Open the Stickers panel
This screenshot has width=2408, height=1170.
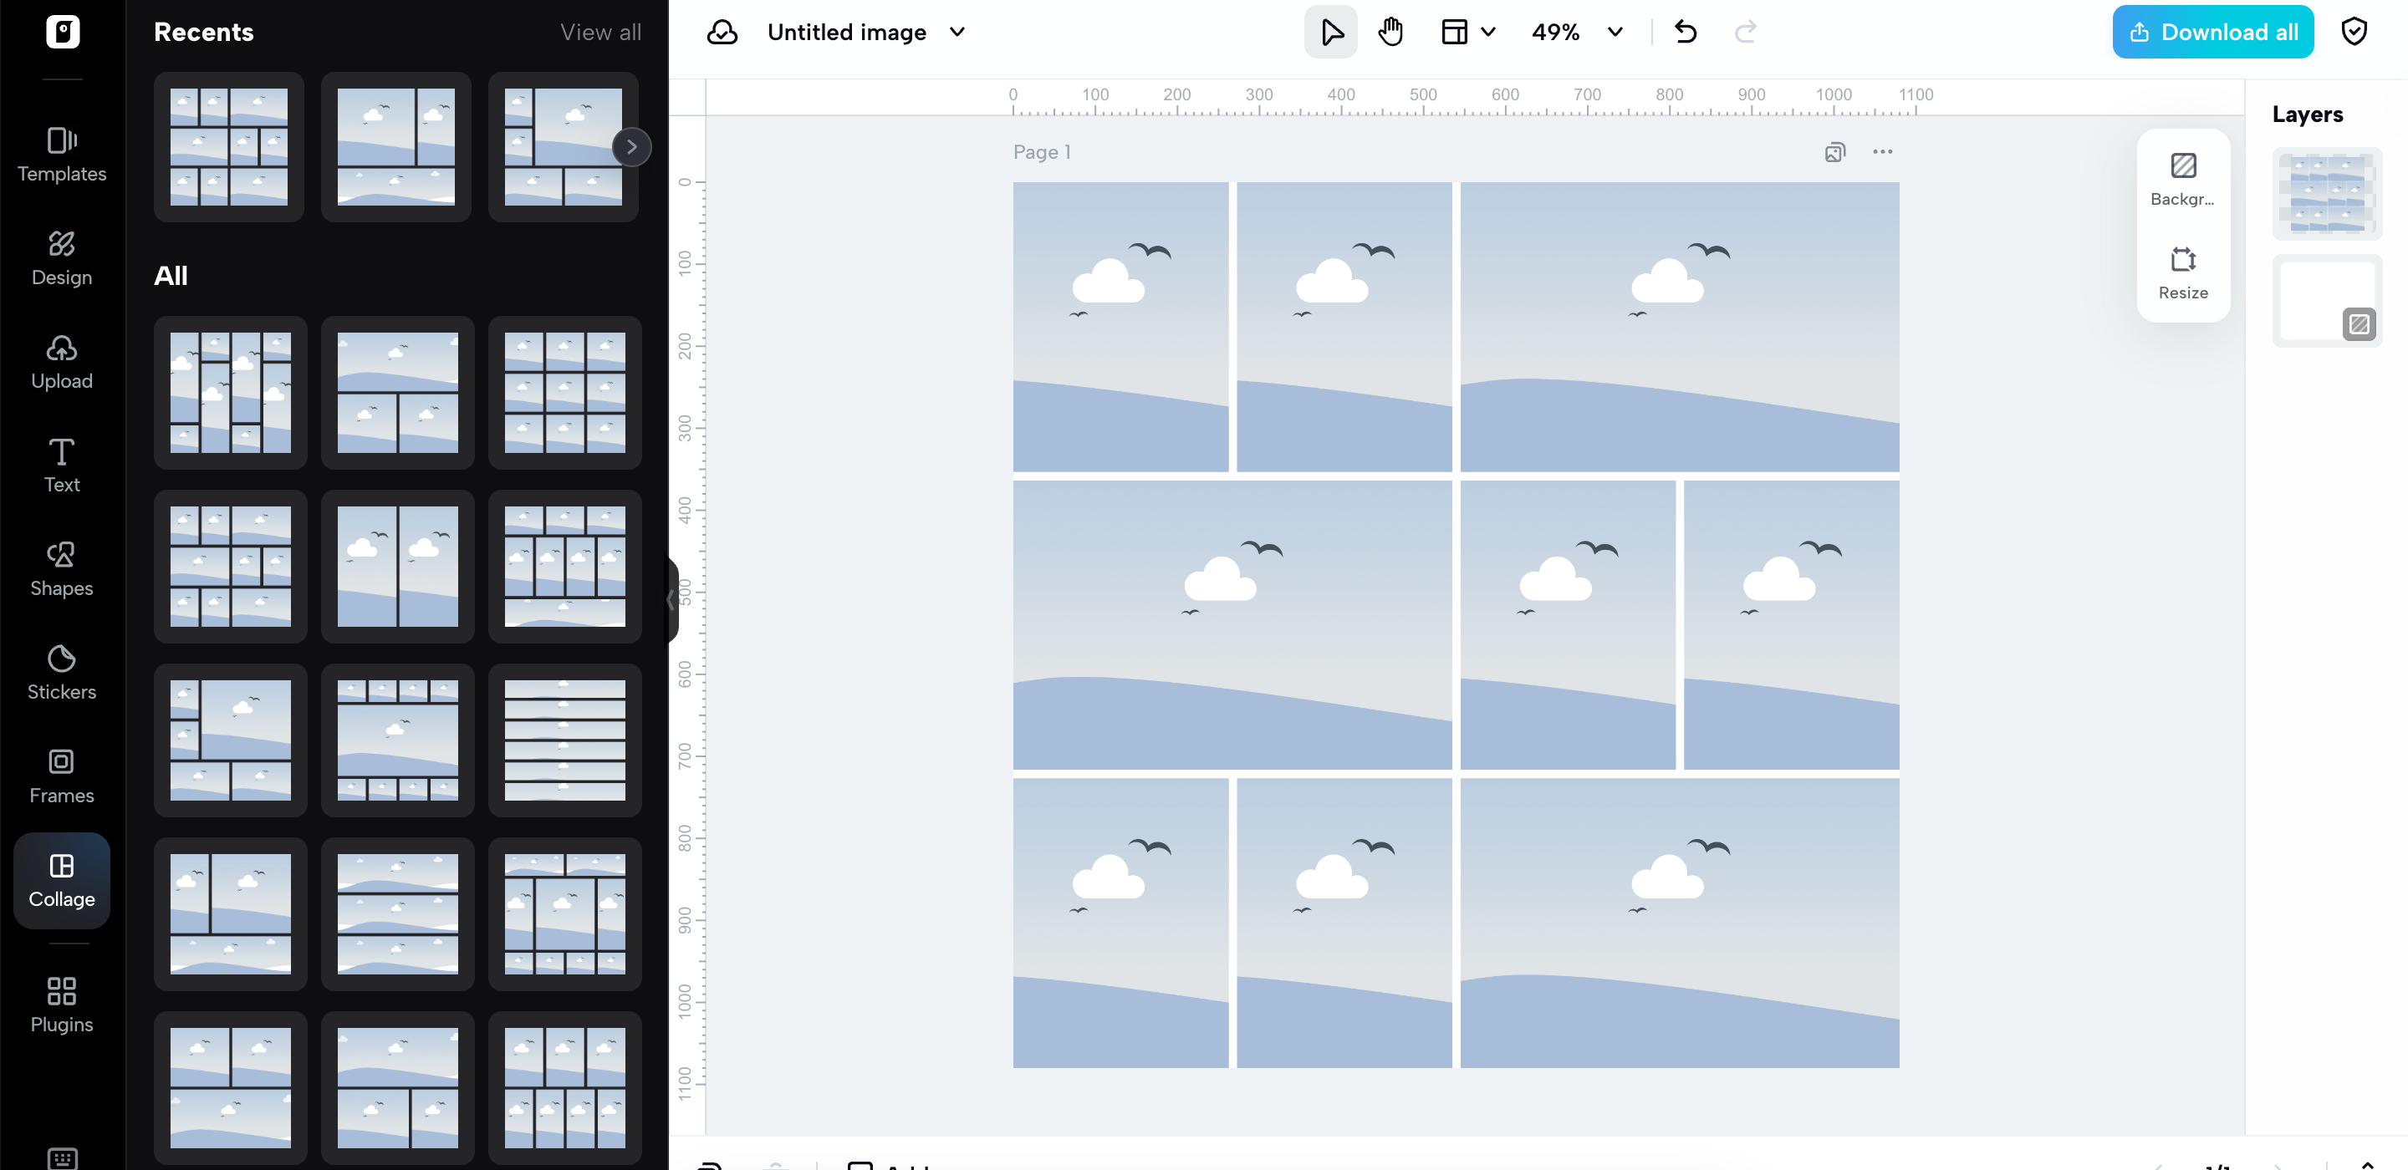pyautogui.click(x=62, y=672)
